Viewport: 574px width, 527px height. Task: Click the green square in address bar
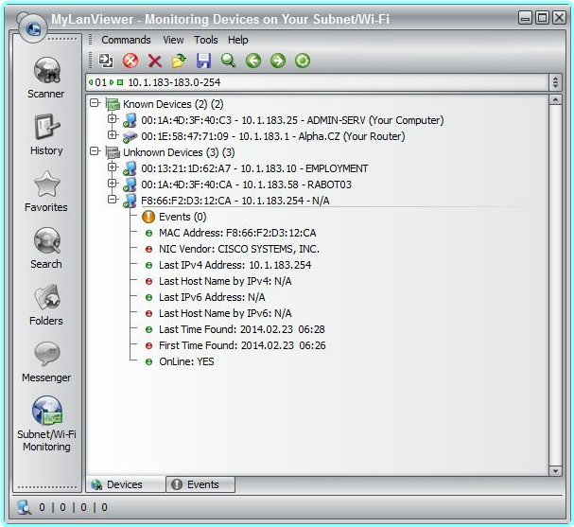point(120,82)
